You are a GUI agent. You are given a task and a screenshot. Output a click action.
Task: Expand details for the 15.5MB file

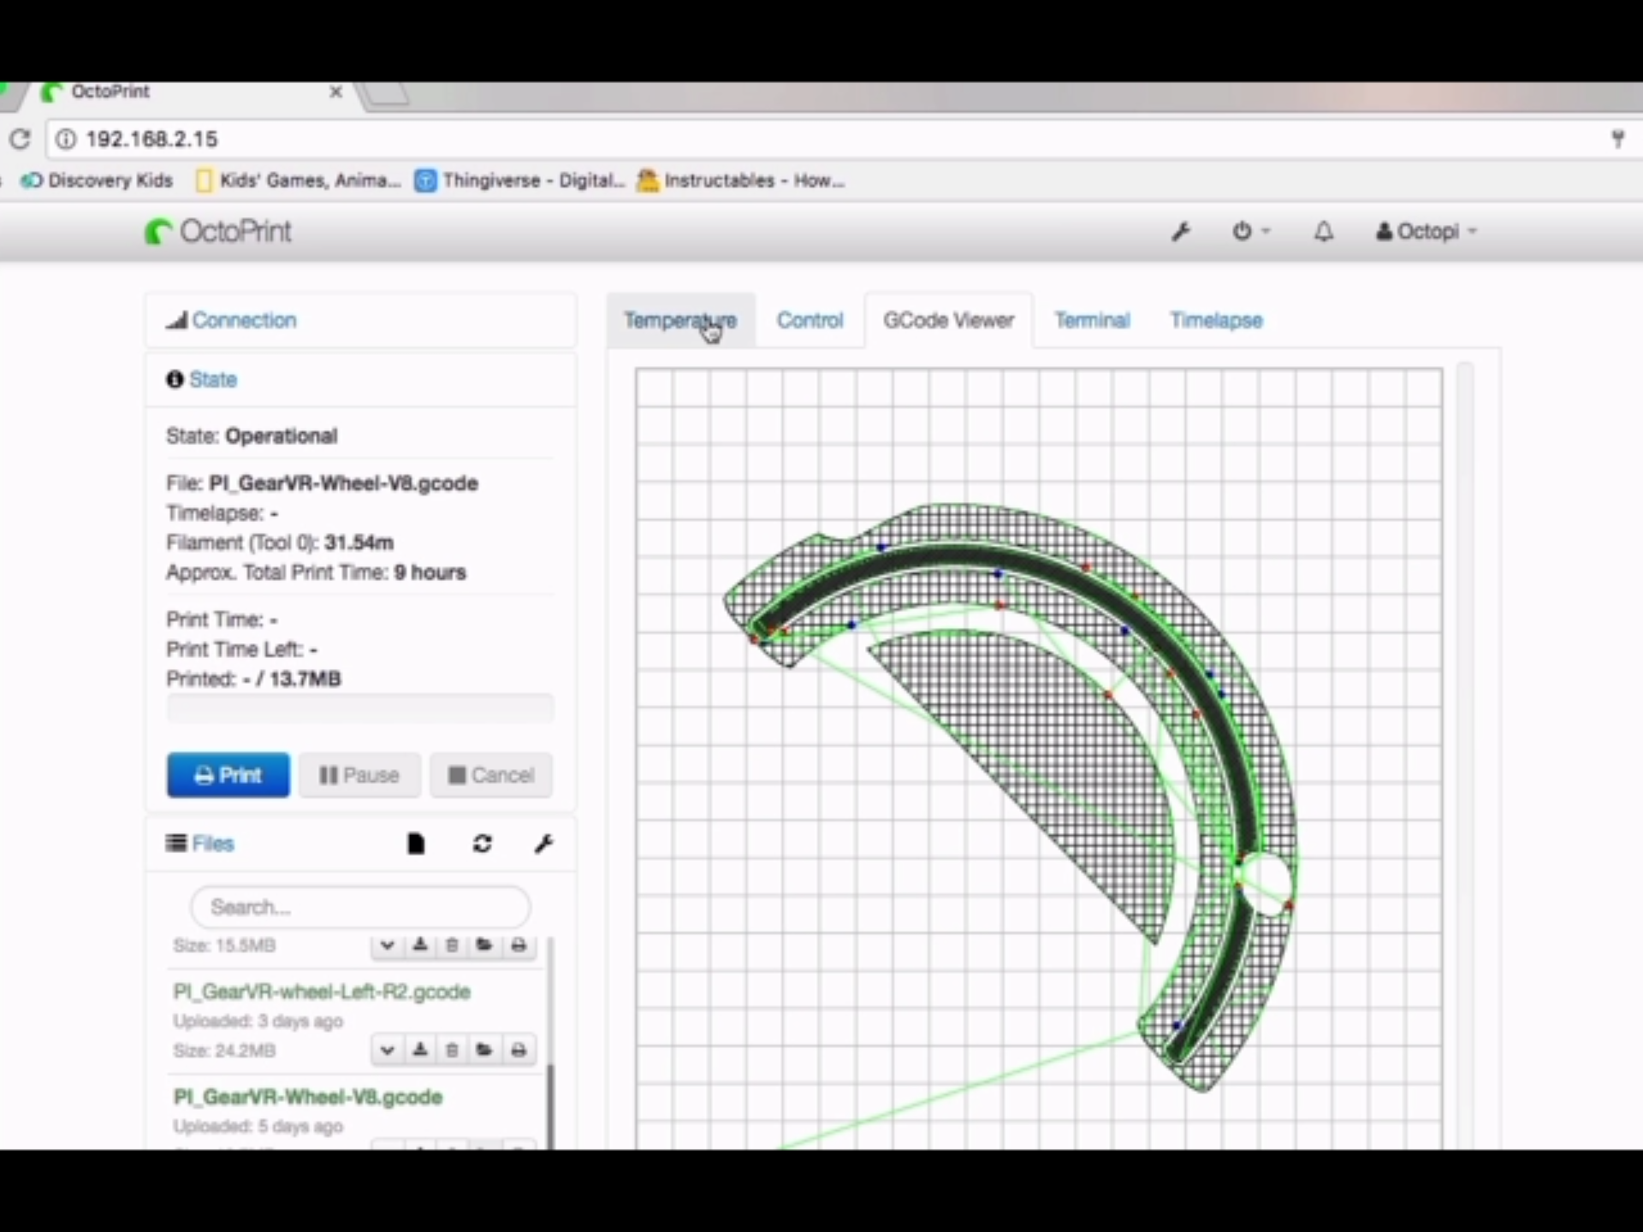pyautogui.click(x=387, y=945)
